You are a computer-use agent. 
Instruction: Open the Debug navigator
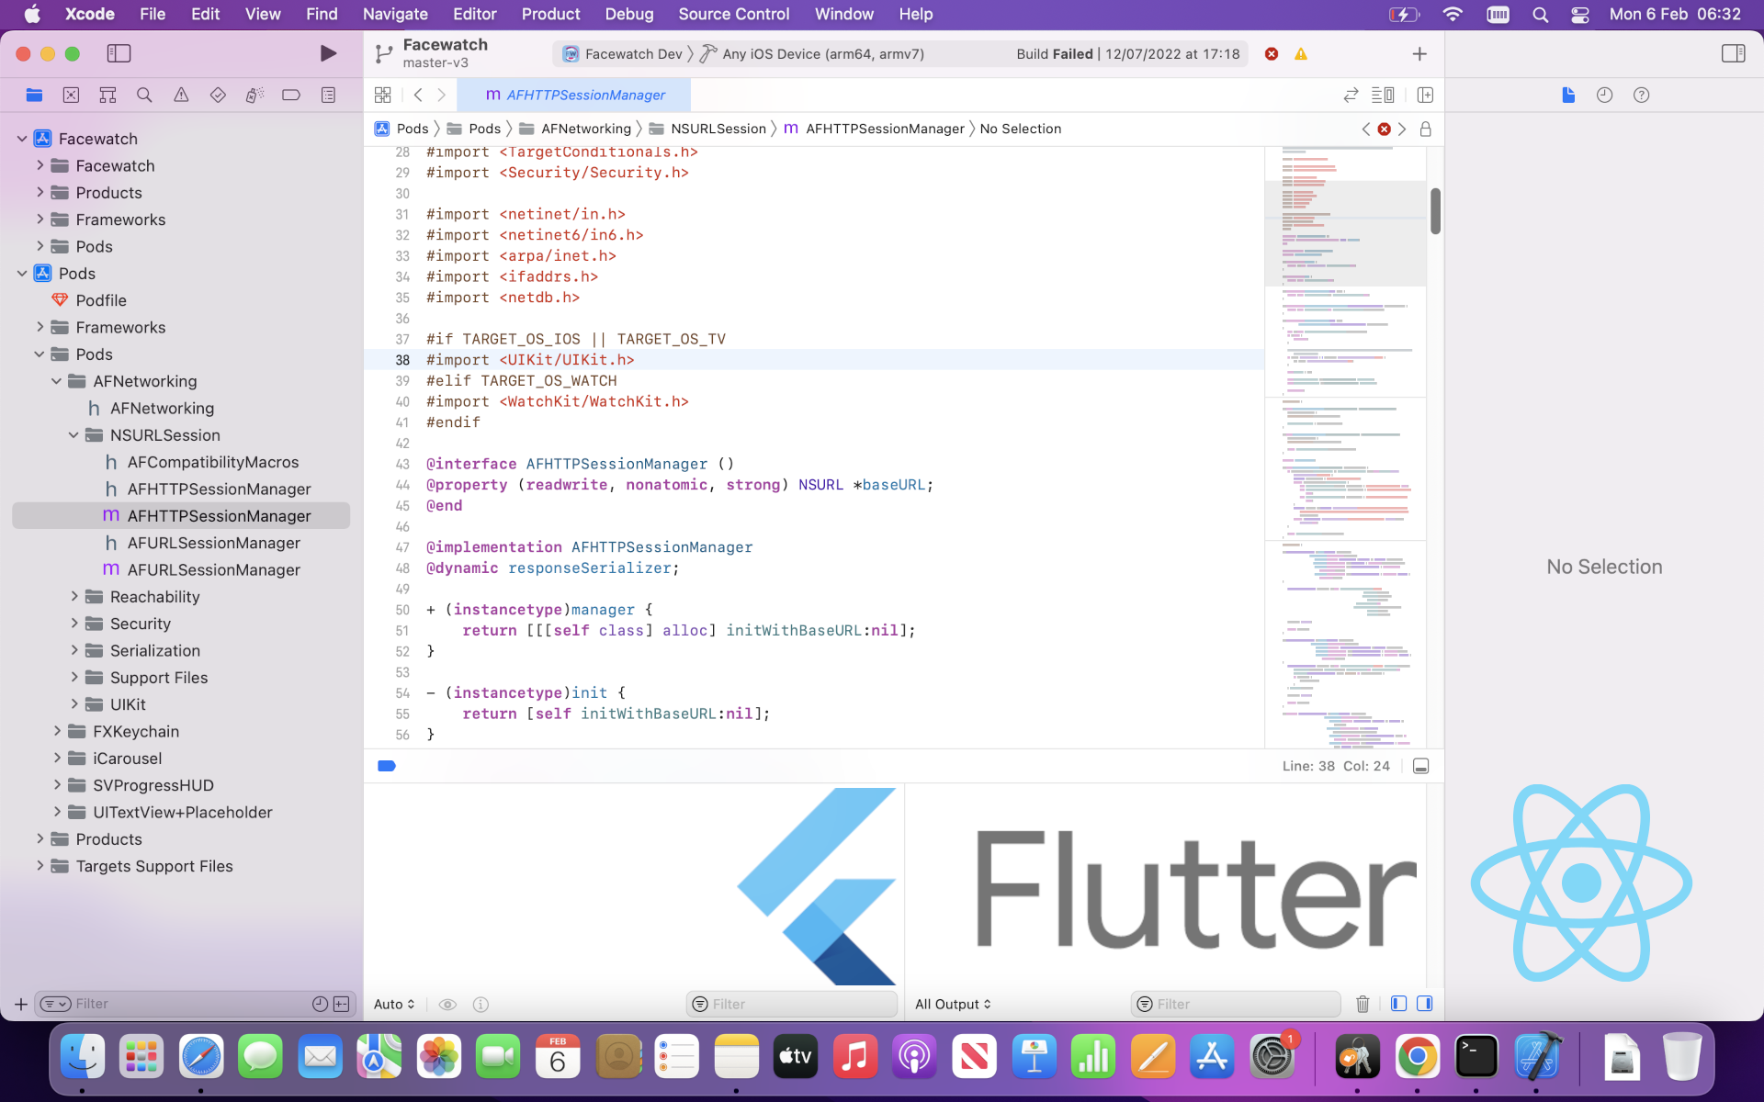254,95
